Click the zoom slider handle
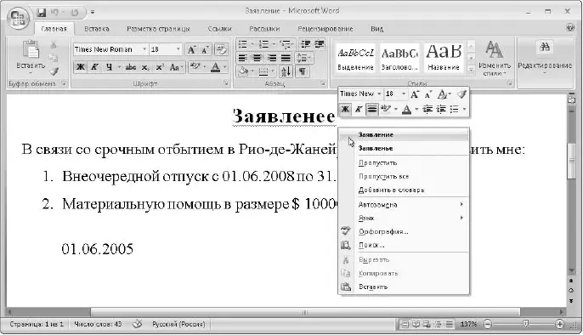Image resolution: width=583 pixels, height=335 pixels. coord(525,324)
